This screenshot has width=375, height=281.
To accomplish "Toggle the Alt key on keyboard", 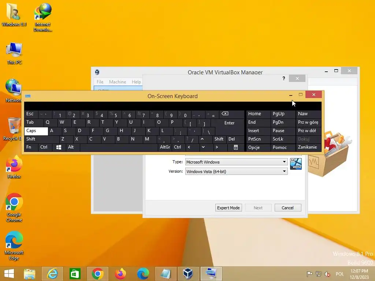I will [x=73, y=147].
